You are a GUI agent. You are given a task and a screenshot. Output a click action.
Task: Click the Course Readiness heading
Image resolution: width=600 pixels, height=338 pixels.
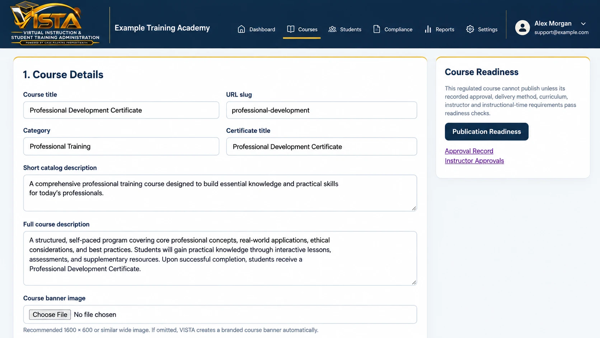(x=482, y=72)
